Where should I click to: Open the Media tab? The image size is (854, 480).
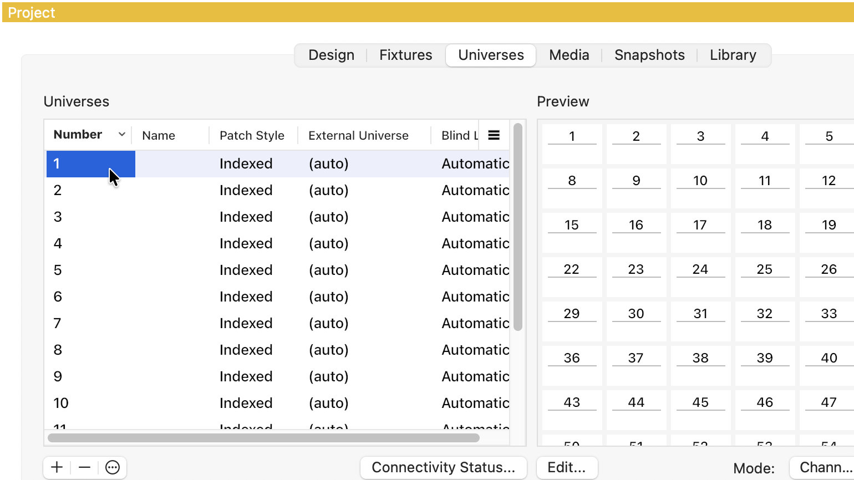[x=569, y=55]
